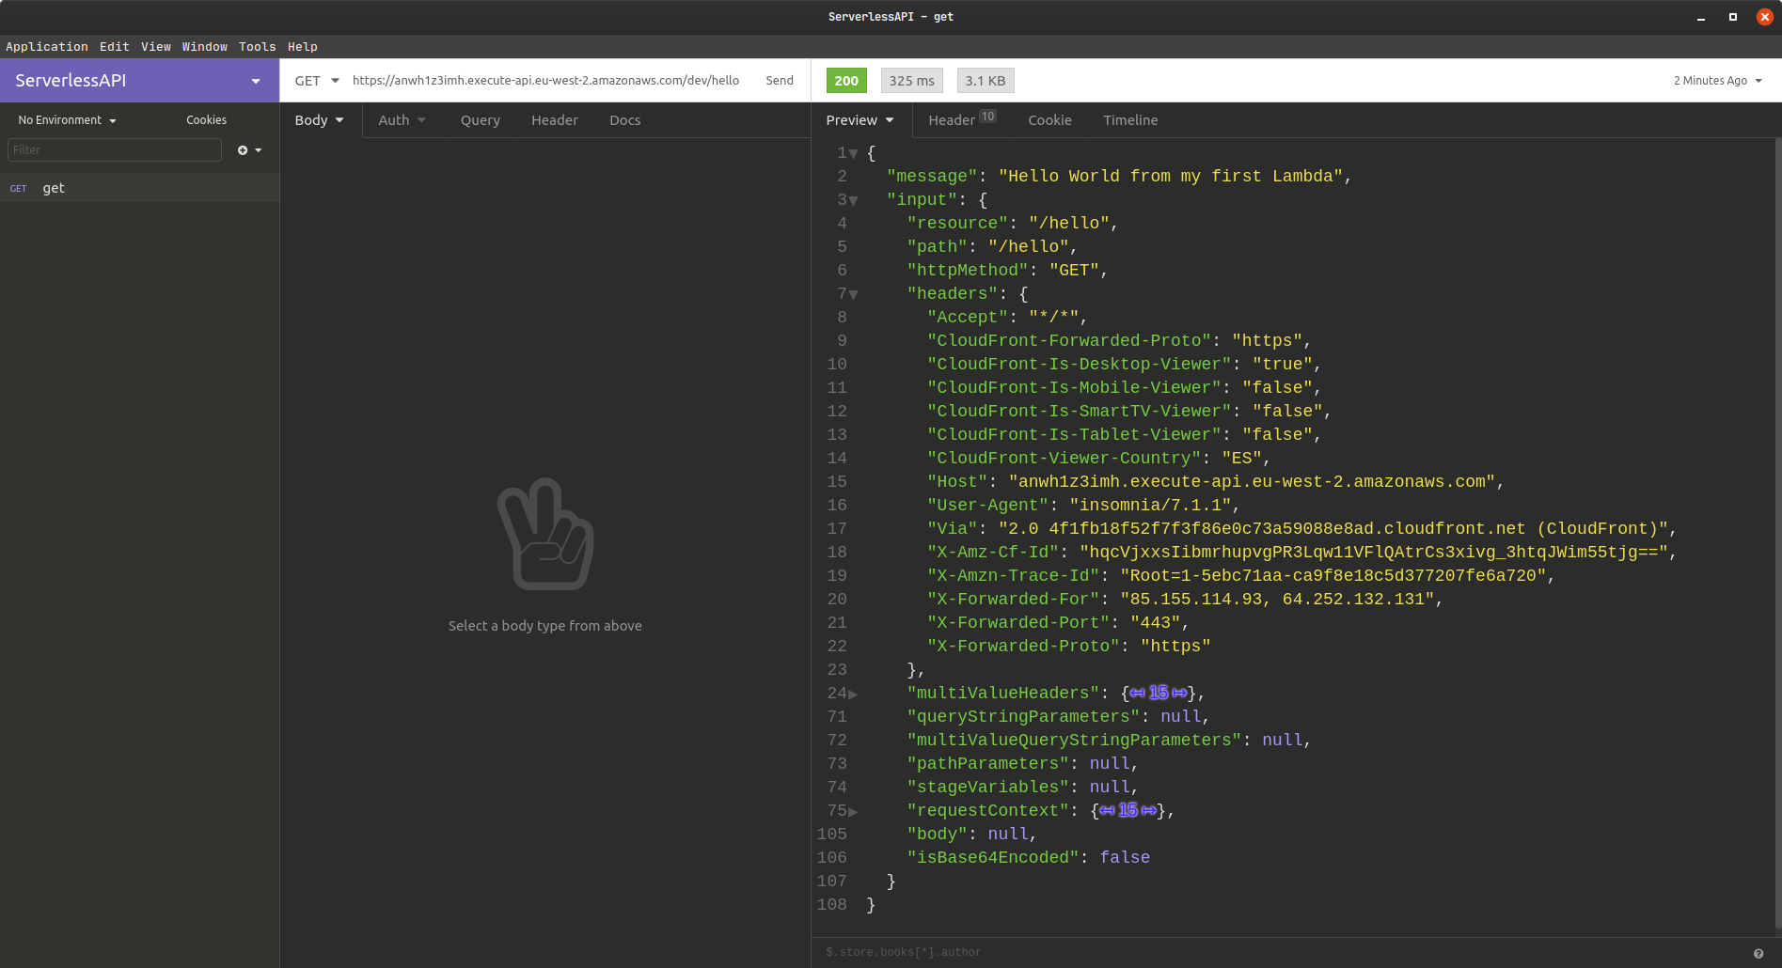The height and width of the screenshot is (968, 1782).
Task: Click the "insomnia/7.1.1" value
Action: [x=1150, y=506]
